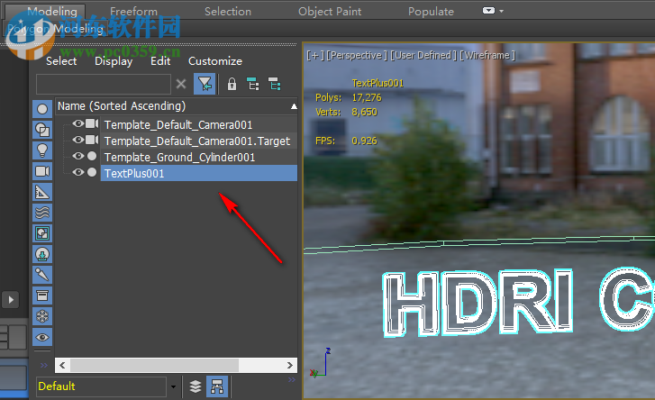
Task: Hide Template_Default_Camera001.Target via eye icon
Action: tap(78, 140)
